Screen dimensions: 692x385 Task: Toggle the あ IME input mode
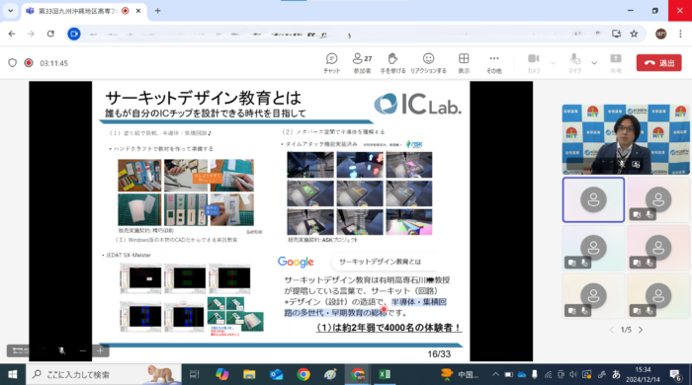616,374
